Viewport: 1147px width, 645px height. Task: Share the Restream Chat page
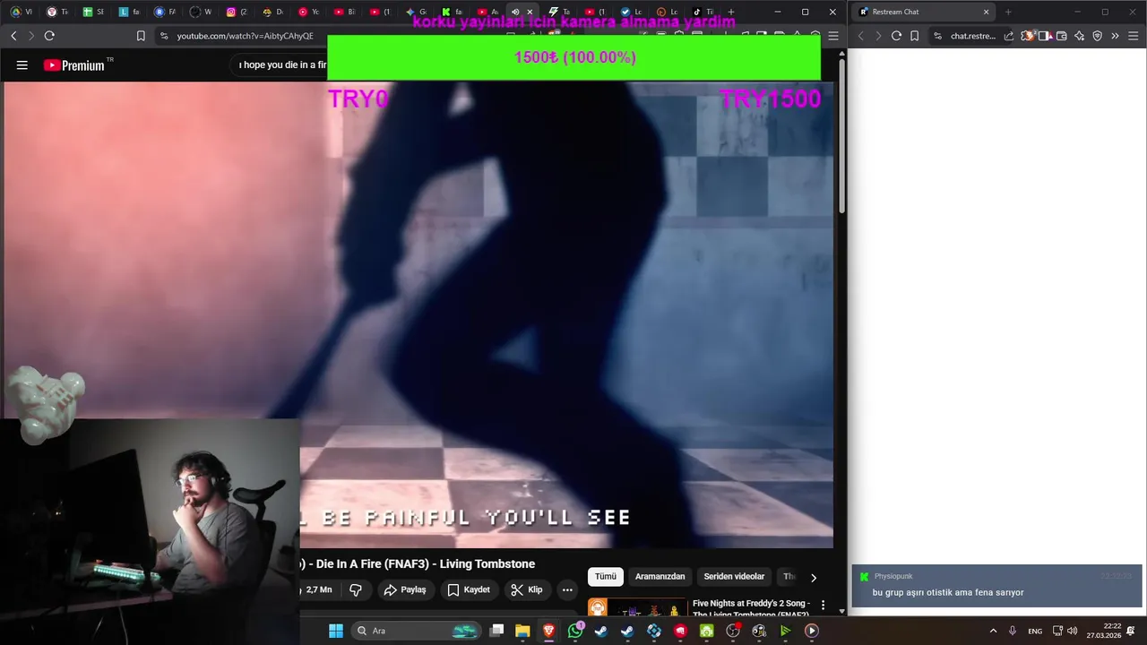pos(1009,36)
